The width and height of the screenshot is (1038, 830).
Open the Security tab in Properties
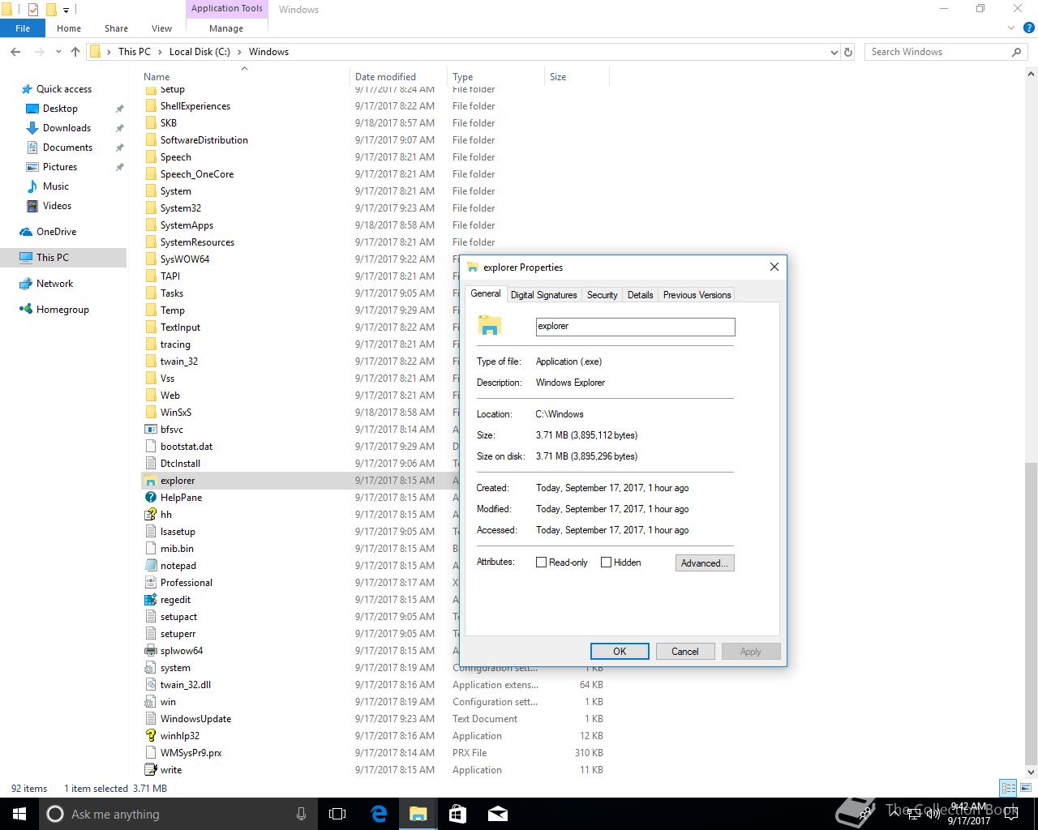click(602, 295)
